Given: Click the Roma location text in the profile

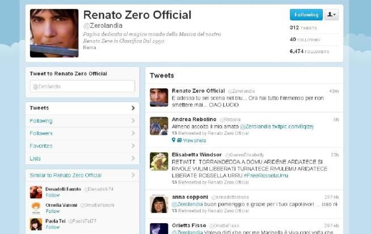Looking at the screenshot, I should [90, 48].
